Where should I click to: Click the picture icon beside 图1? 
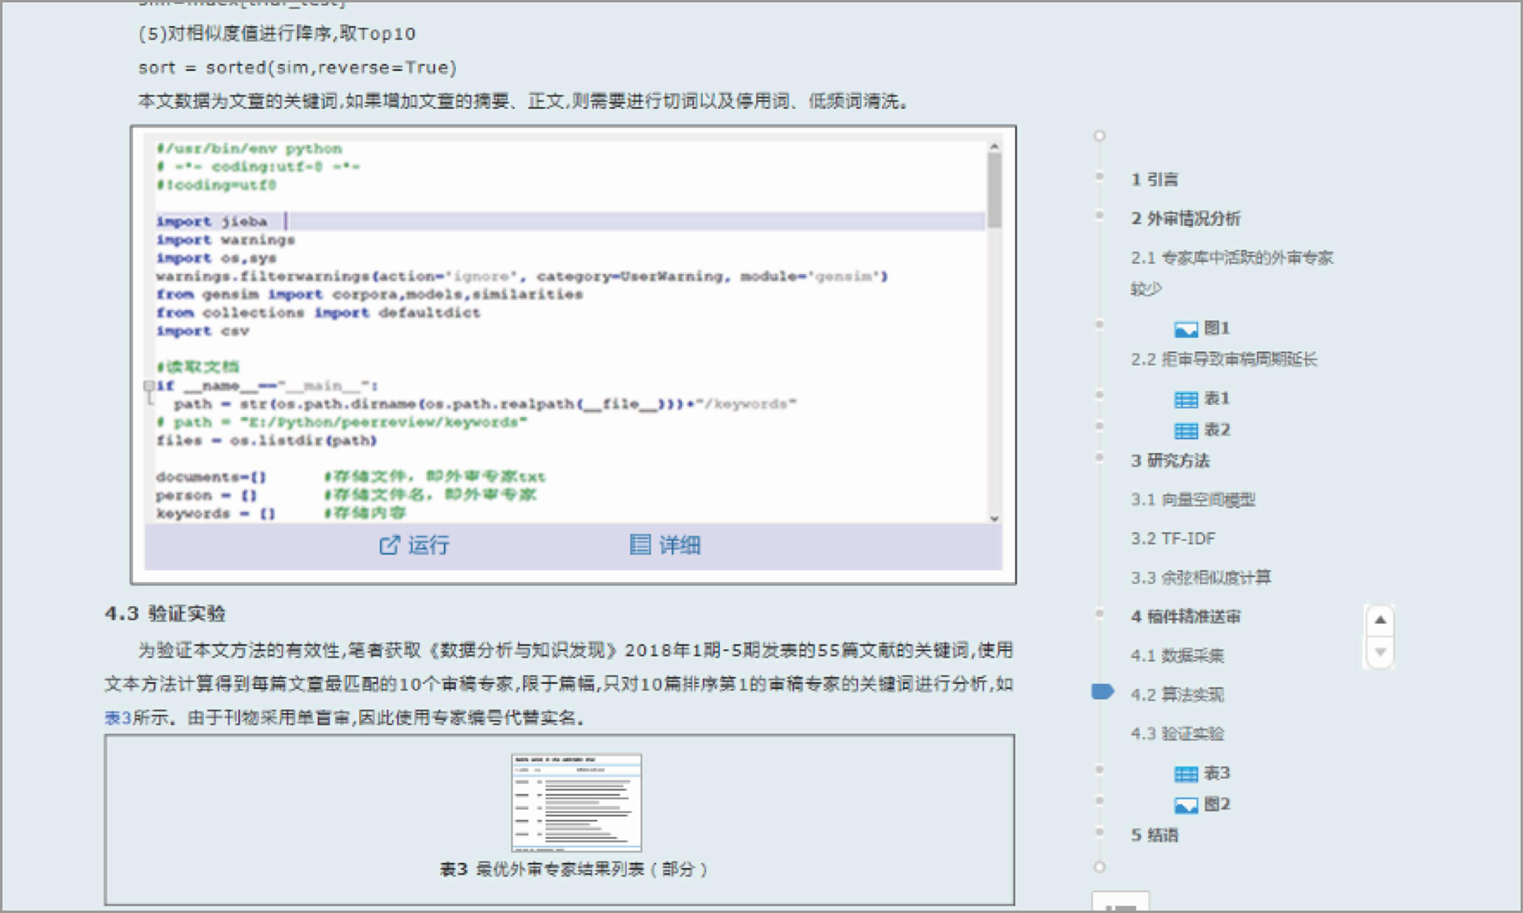coord(1186,330)
